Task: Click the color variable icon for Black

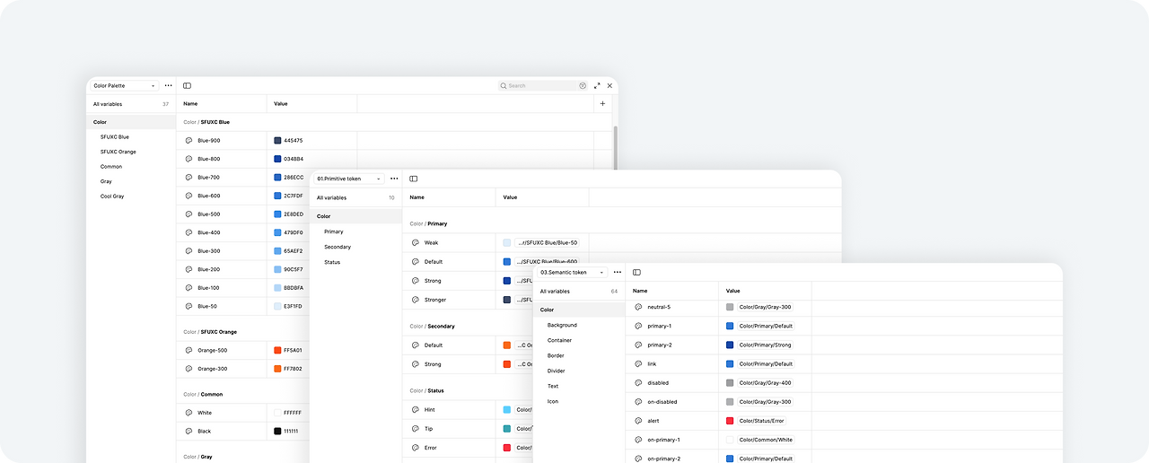Action: pos(189,432)
